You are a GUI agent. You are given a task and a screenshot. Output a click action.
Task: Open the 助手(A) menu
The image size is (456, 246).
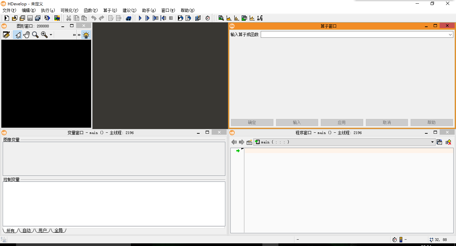[x=149, y=10]
